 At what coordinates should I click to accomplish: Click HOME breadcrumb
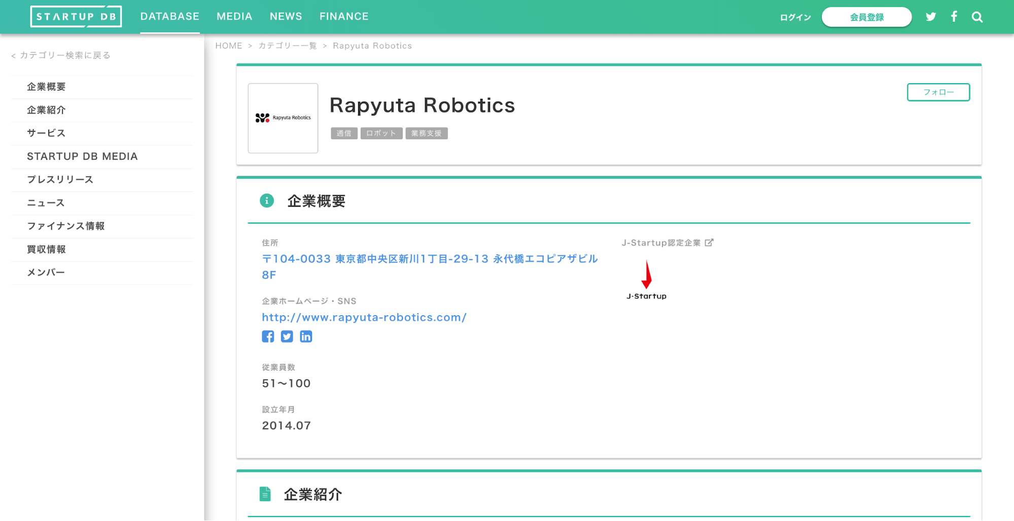point(229,46)
